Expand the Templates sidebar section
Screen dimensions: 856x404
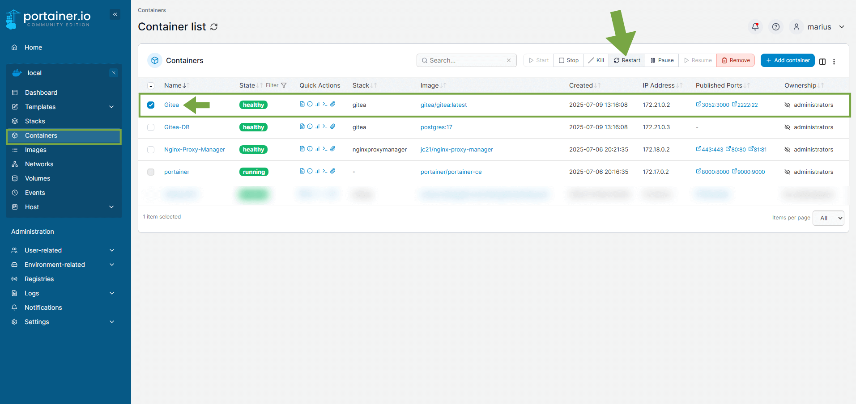[x=64, y=107]
